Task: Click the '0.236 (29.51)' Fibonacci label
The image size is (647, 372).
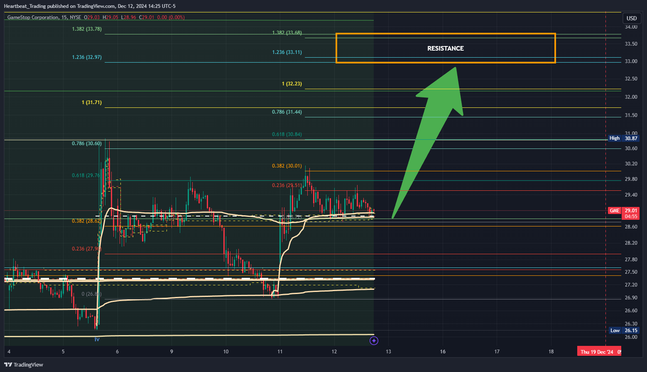Action: [x=287, y=185]
